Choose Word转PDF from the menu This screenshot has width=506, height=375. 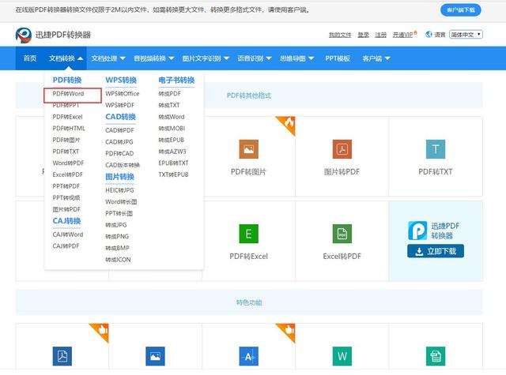pos(68,163)
